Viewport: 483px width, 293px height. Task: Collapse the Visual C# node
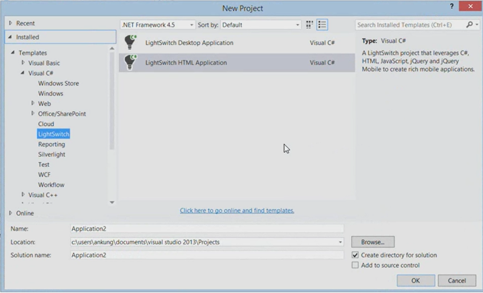[x=23, y=73]
